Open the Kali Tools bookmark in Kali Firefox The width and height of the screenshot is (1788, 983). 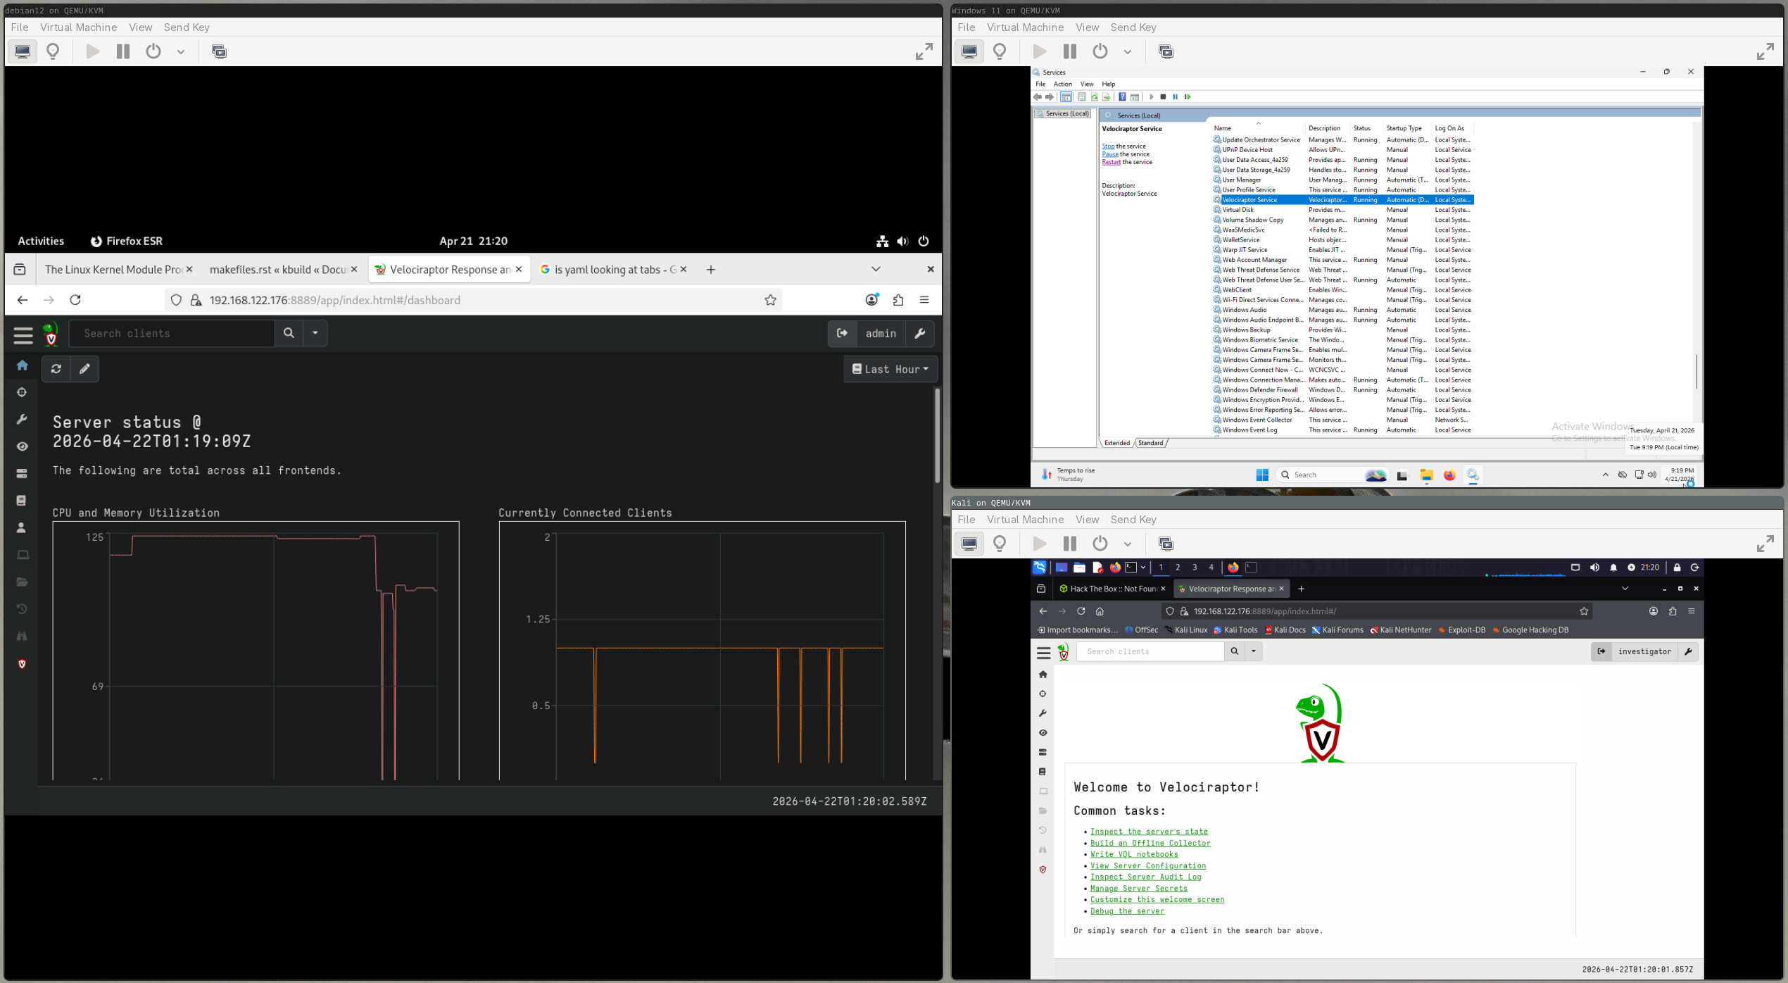(x=1235, y=630)
